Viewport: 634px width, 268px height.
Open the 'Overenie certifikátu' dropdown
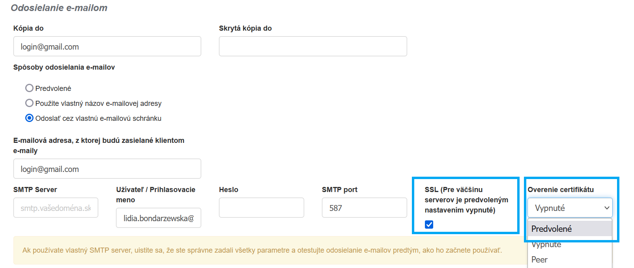coord(570,208)
